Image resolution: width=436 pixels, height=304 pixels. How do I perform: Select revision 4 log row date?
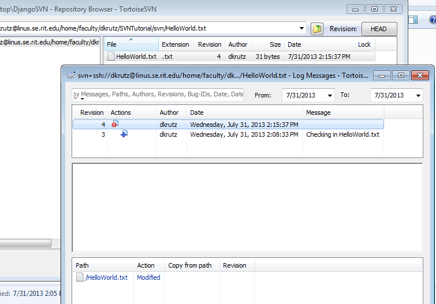click(x=244, y=125)
